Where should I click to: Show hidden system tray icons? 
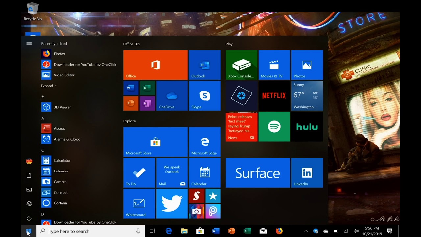click(305, 231)
